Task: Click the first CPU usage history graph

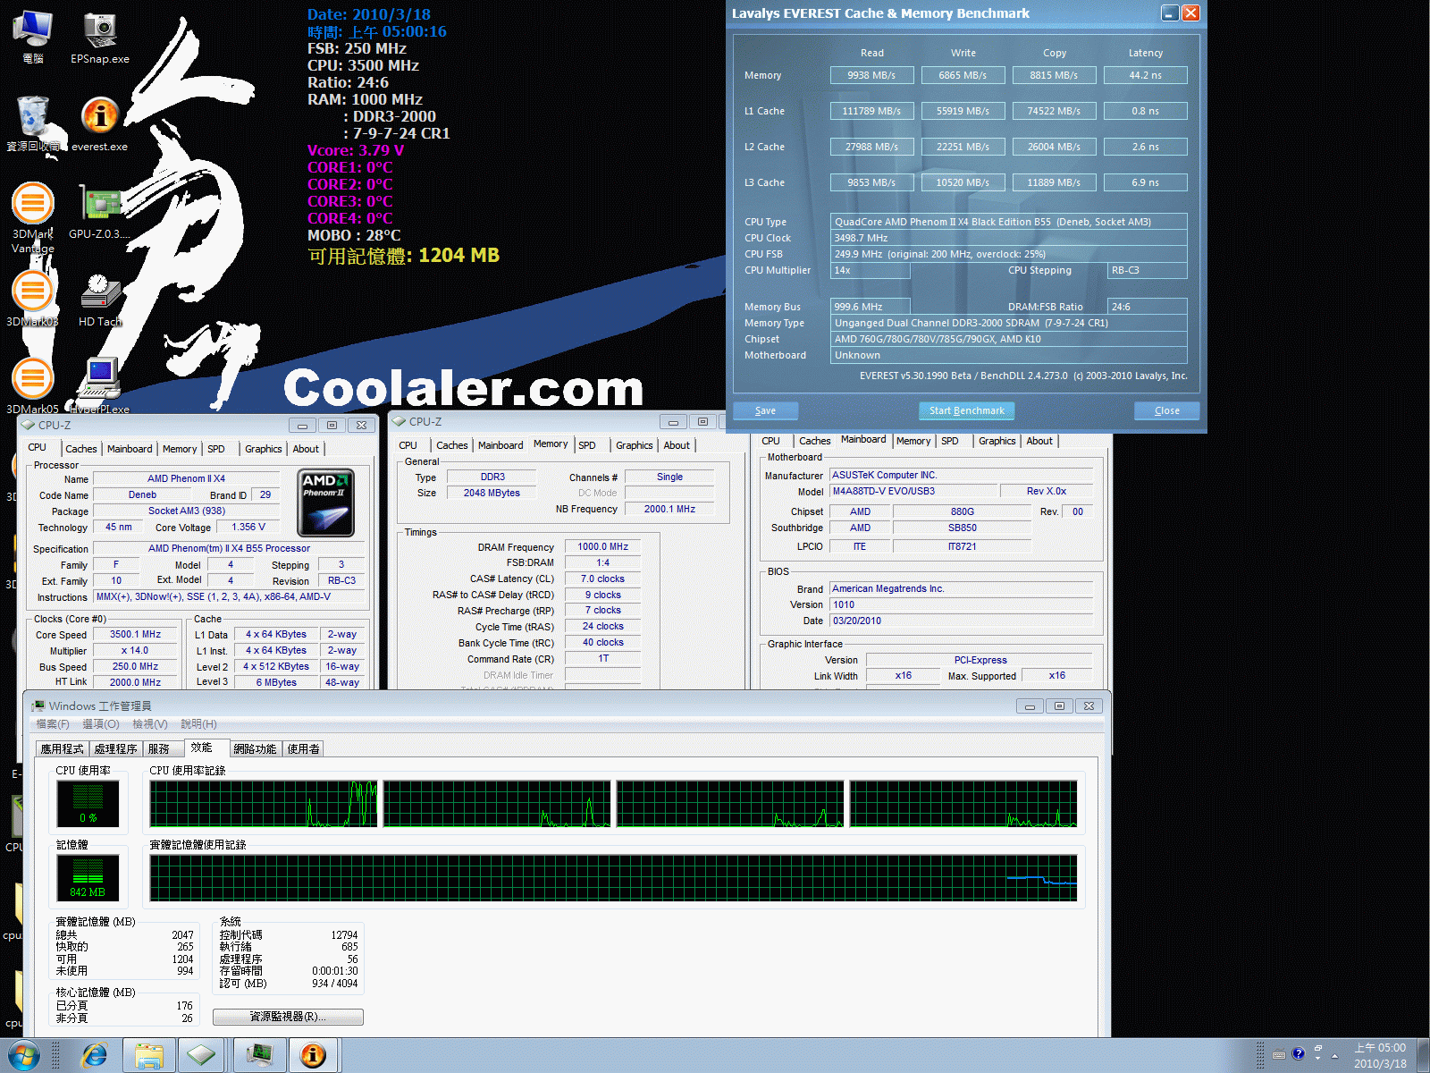Action: pos(264,804)
